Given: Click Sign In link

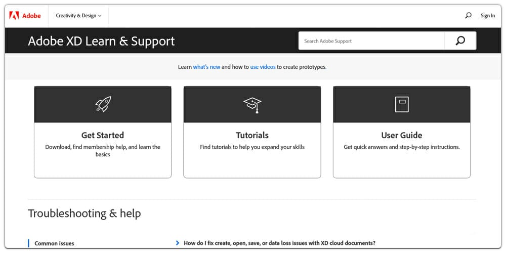Looking at the screenshot, I should [488, 16].
